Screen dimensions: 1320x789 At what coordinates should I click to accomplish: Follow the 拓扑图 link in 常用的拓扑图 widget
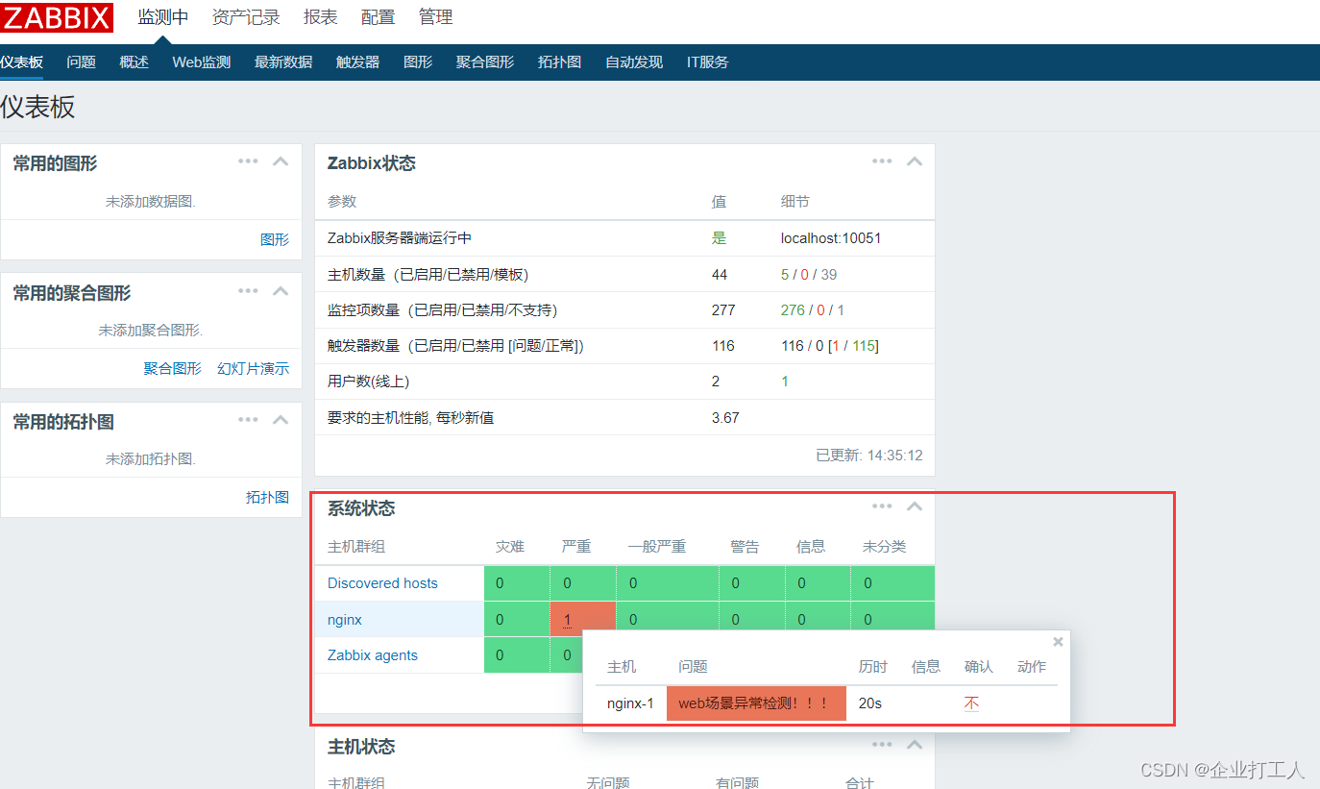(x=267, y=498)
